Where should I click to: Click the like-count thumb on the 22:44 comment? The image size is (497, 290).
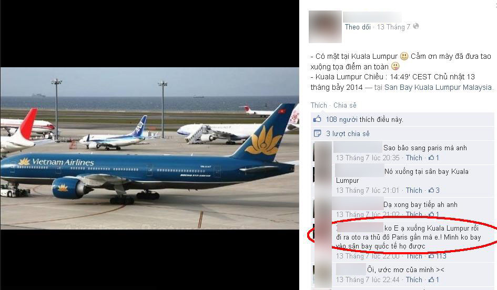tap(431, 279)
